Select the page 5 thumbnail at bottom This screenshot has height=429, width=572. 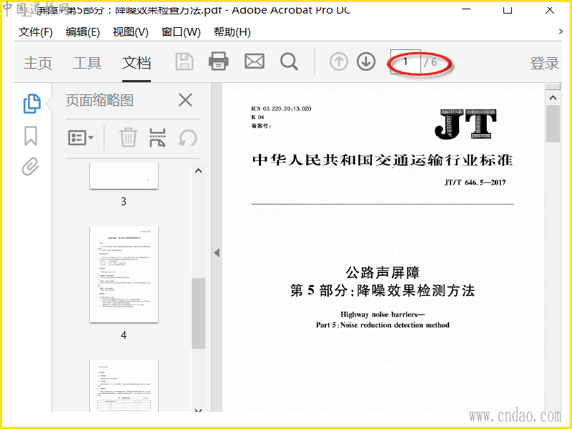tap(124, 385)
